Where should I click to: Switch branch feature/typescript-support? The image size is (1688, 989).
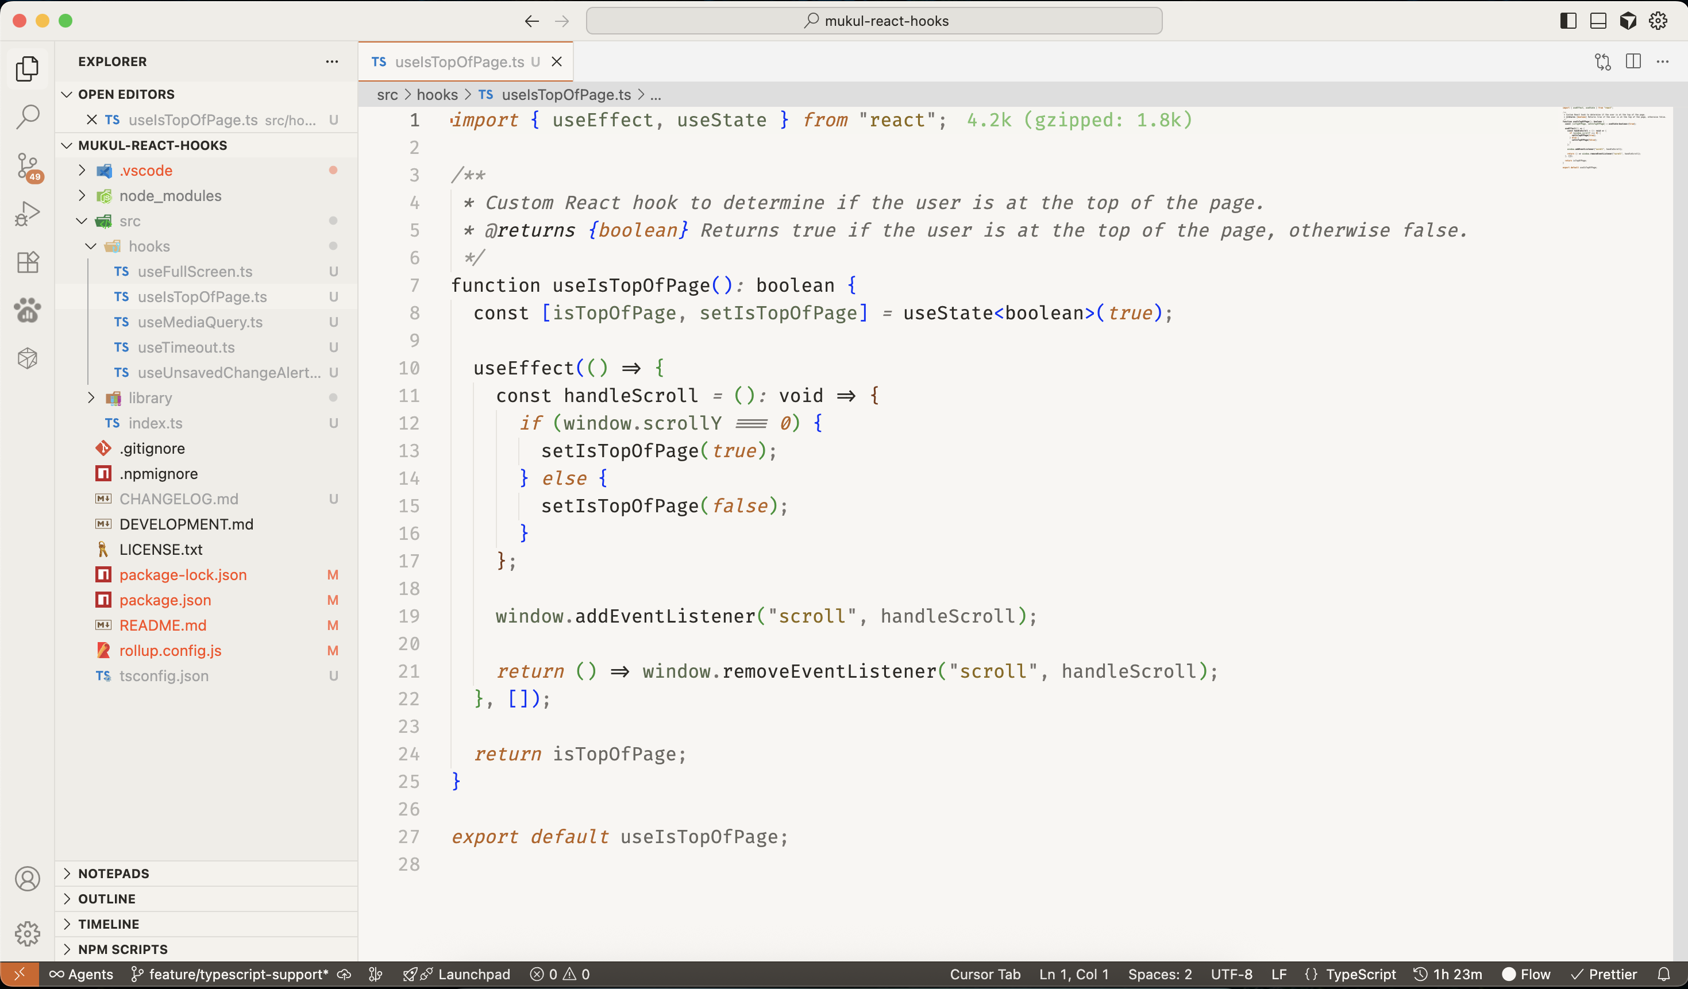point(230,974)
